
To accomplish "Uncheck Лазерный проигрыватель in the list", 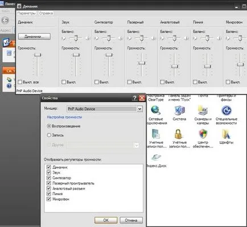I will [49, 183].
